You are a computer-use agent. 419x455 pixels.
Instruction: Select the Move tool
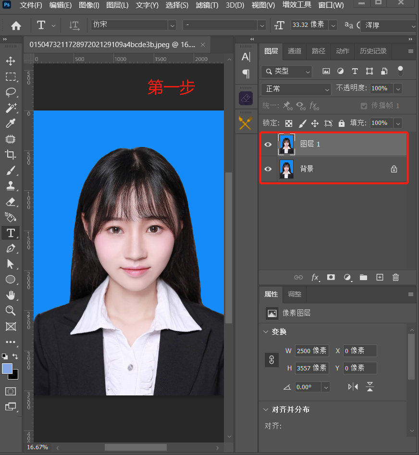pos(11,61)
